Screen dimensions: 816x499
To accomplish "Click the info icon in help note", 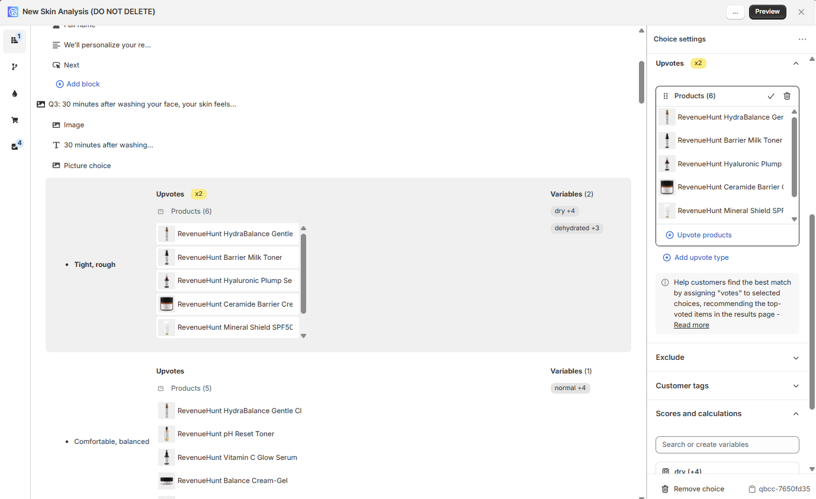I will pos(665,282).
